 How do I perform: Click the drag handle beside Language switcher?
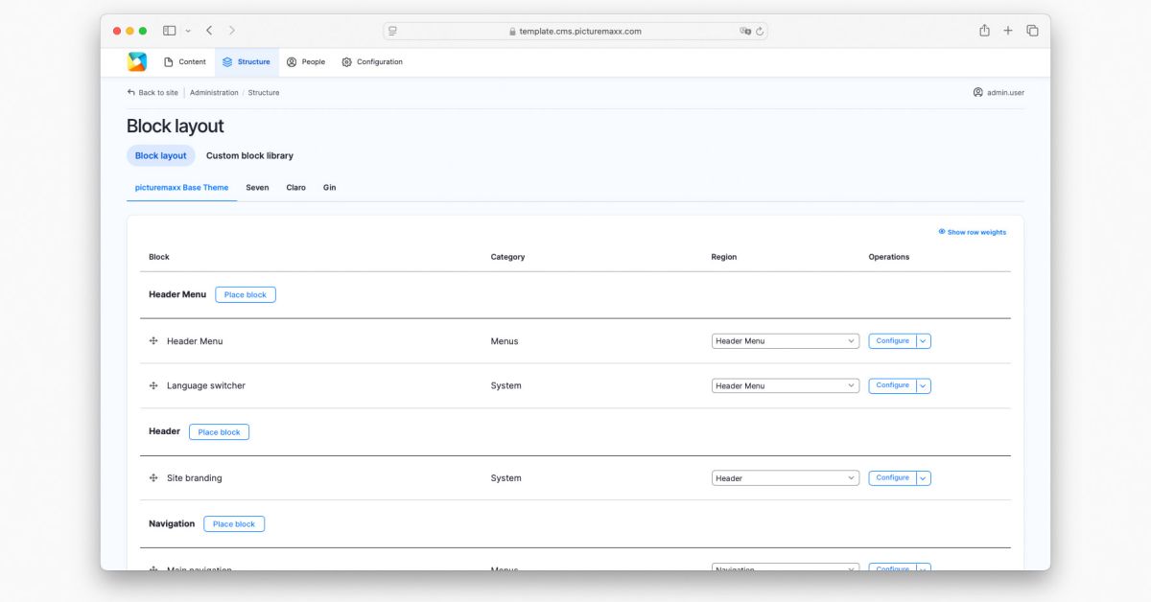pos(153,385)
